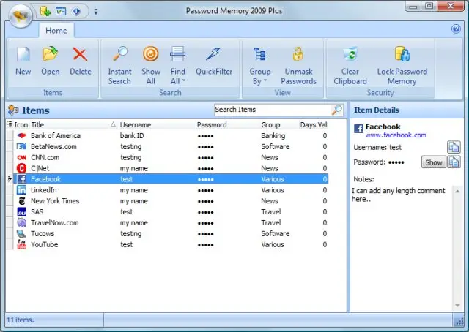Open the round application menu button
Viewport: 469px width, 332px height.
pos(20,15)
